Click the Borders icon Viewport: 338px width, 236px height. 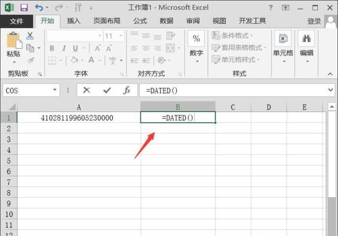52,60
